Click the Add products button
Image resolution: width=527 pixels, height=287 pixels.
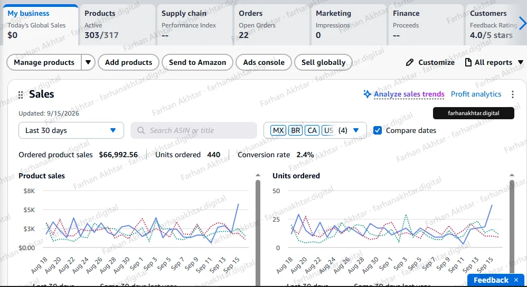click(x=128, y=62)
